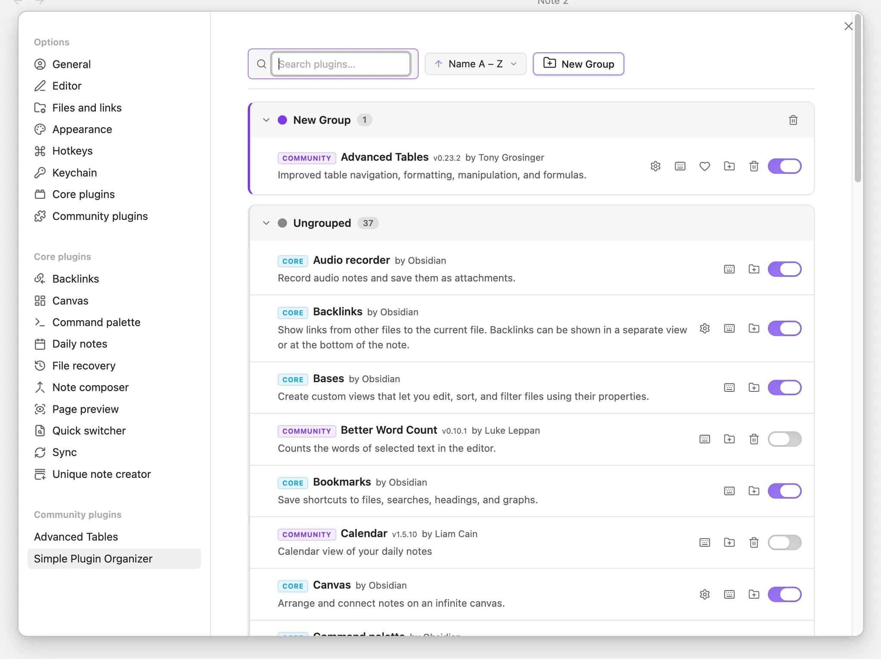Image resolution: width=881 pixels, height=659 pixels.
Task: Click trash icon in Advanced Tables row
Action: 754,166
